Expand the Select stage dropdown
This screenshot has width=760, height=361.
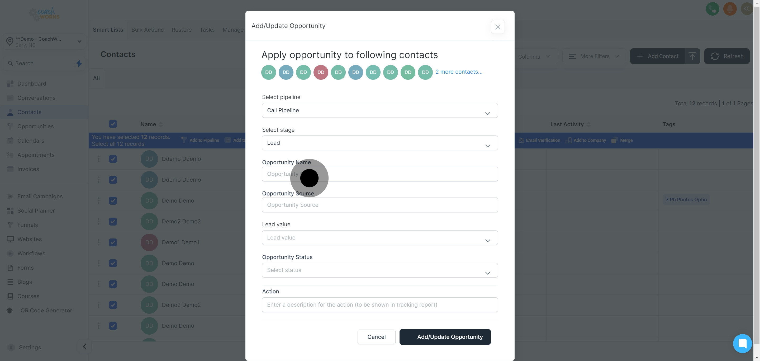(x=379, y=143)
